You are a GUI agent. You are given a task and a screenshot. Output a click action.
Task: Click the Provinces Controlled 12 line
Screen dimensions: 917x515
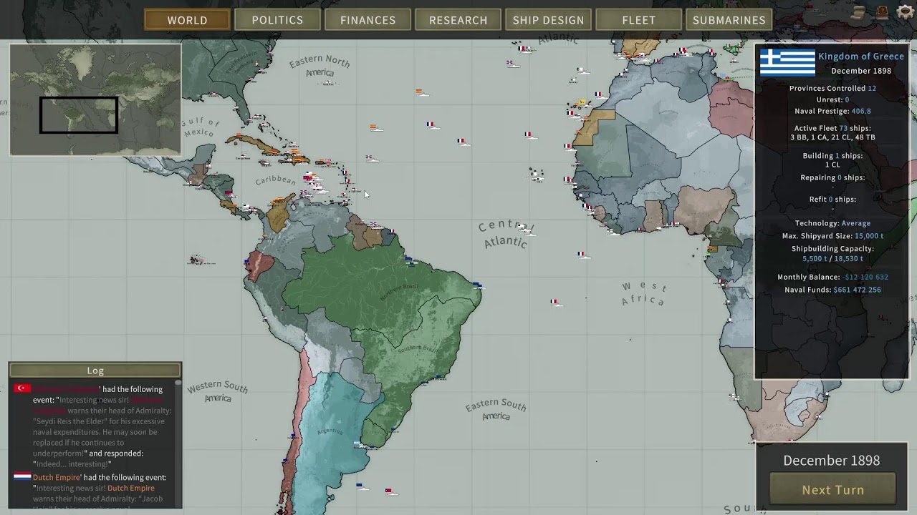click(832, 88)
